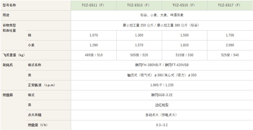This screenshot has width=253, height=130.
Task: Select the 1,995/F：1,235 rotation speed value
Action: [x=162, y=85]
